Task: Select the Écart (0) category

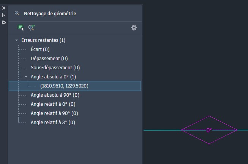Action: [40, 49]
